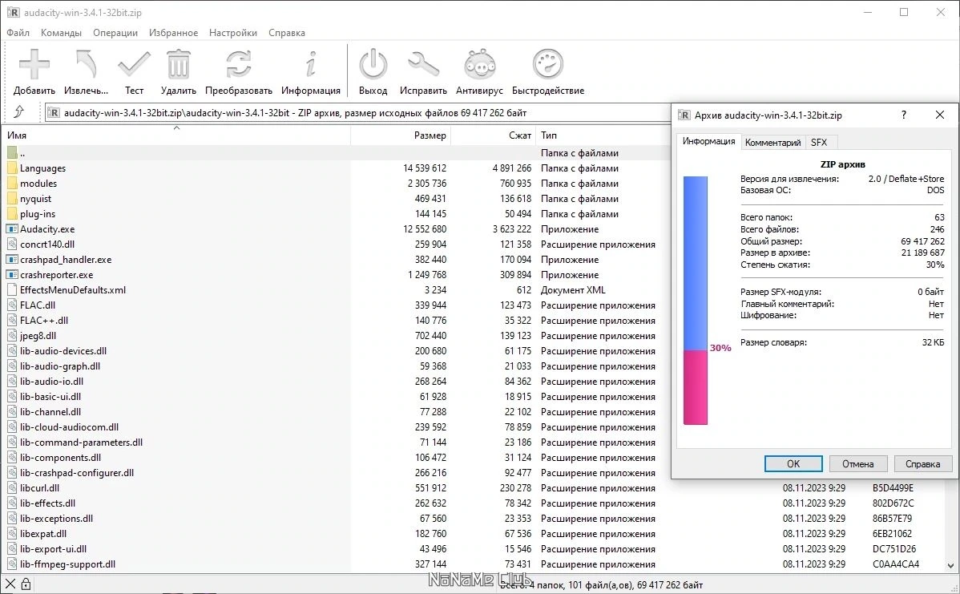Open the Справка menu
Viewport: 960px width, 594px height.
287,32
